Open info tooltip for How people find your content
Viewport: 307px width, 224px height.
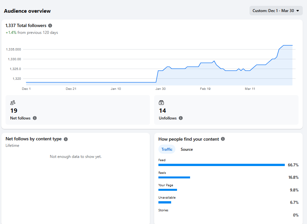pos(223,139)
